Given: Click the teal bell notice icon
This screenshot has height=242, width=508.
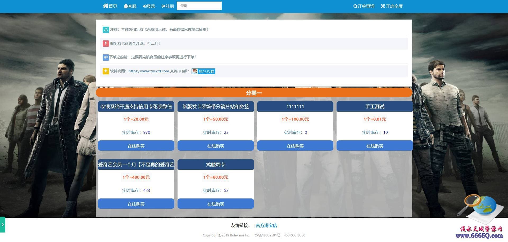Looking at the screenshot, I should point(106,30).
